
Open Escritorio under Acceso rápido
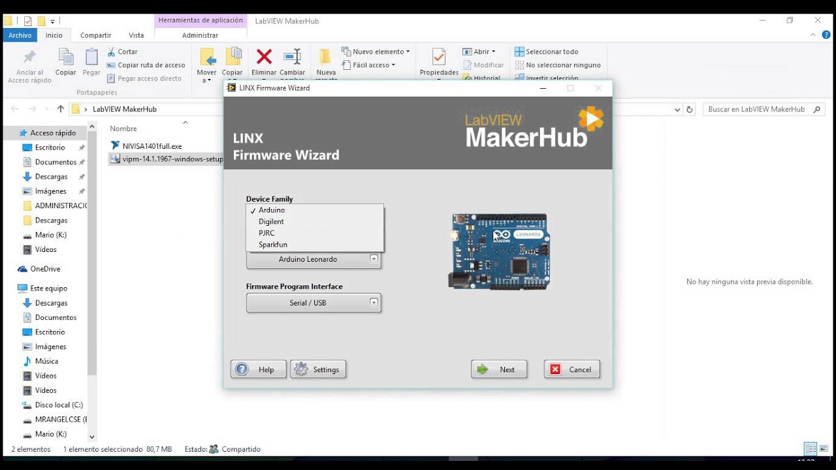(50, 148)
